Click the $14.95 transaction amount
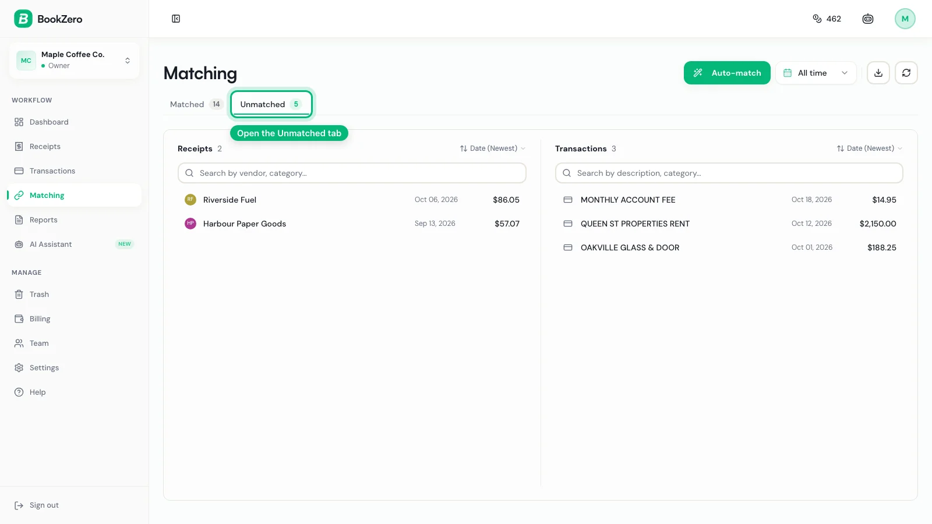The image size is (932, 524). click(x=884, y=200)
